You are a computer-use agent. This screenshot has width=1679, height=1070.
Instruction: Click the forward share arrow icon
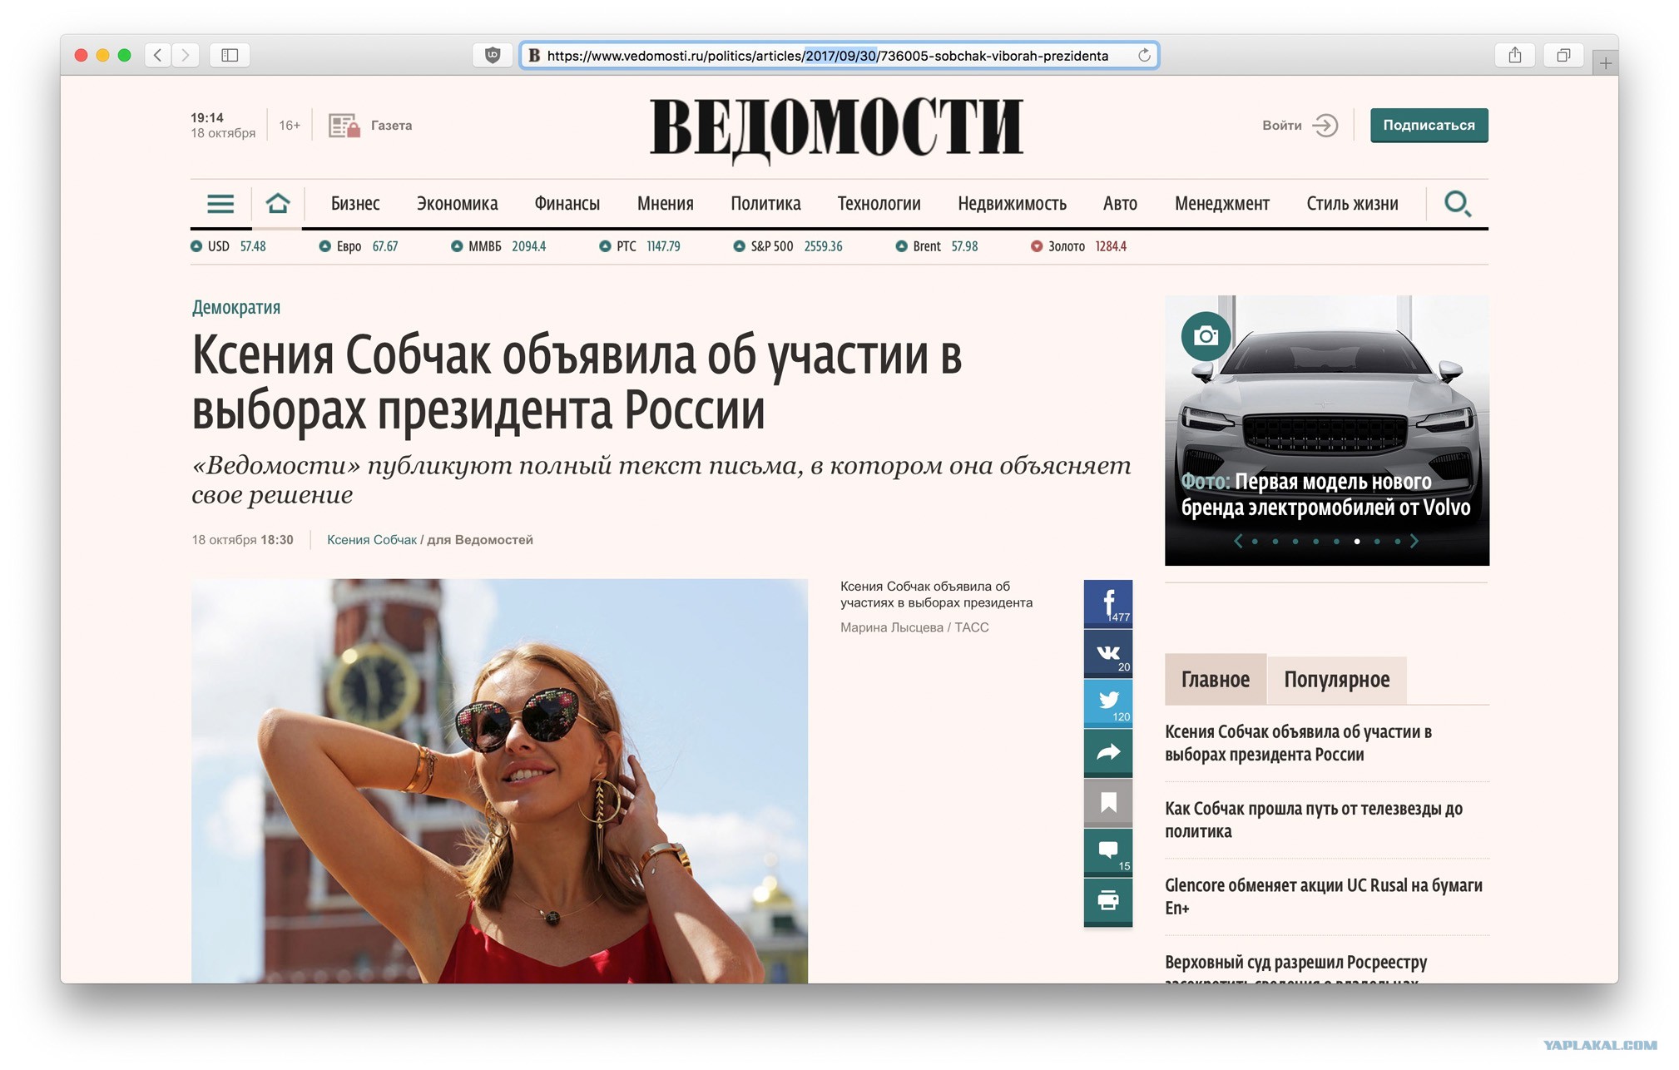tap(1108, 753)
